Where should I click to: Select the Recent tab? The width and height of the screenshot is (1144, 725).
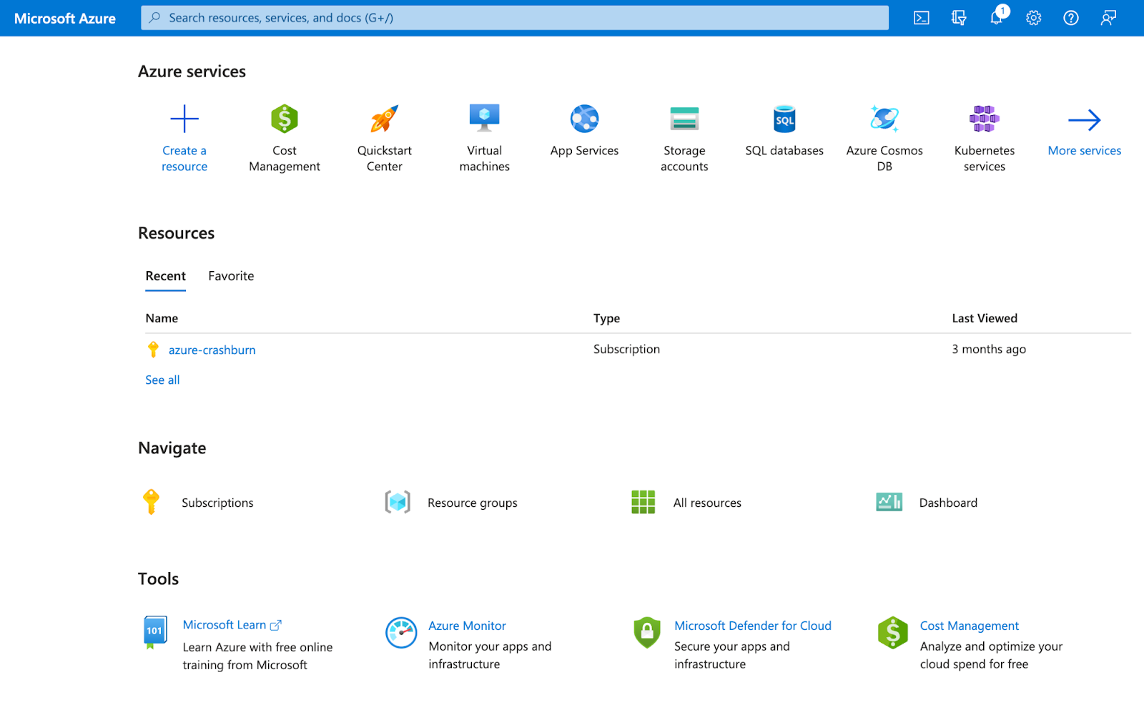click(165, 276)
